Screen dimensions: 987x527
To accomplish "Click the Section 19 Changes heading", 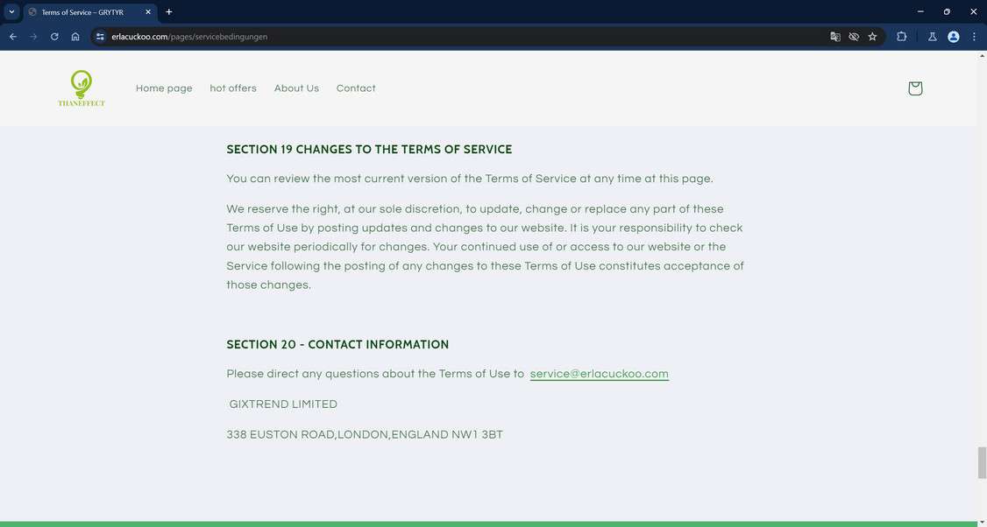I will pyautogui.click(x=369, y=149).
